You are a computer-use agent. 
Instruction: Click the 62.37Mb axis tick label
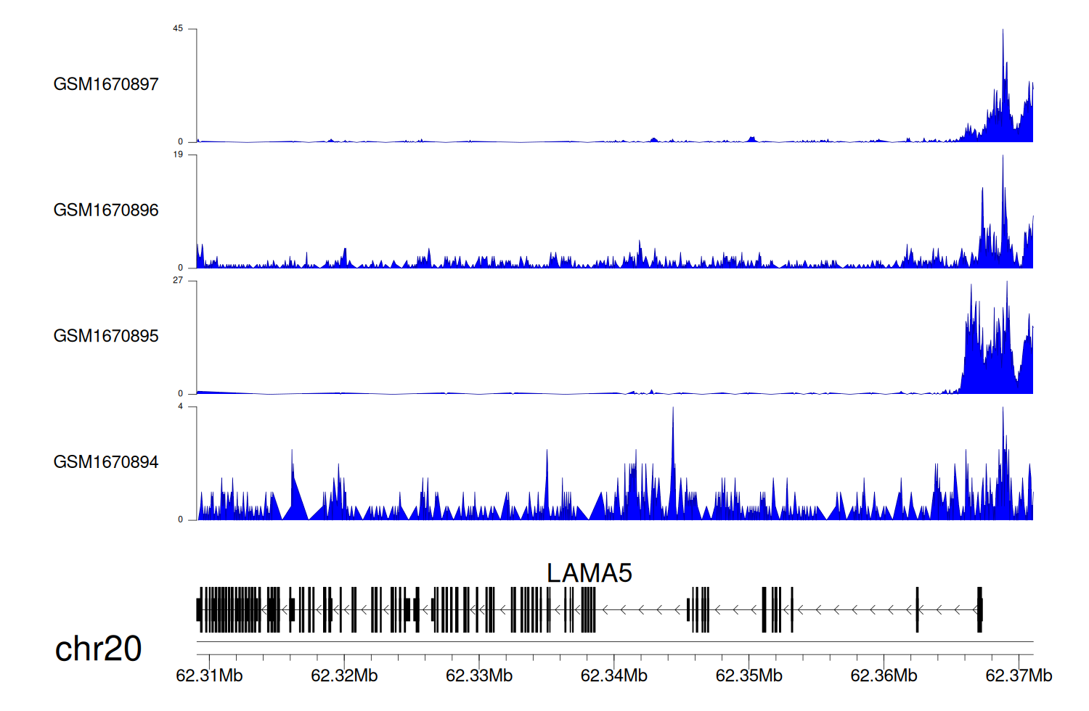click(x=1019, y=675)
